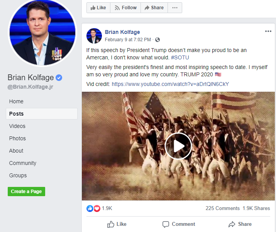Click the Comment button on the post

pos(179,224)
